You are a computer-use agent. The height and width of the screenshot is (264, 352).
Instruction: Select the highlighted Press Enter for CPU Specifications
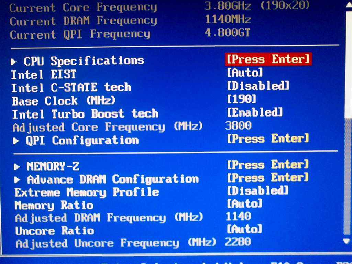[268, 59]
